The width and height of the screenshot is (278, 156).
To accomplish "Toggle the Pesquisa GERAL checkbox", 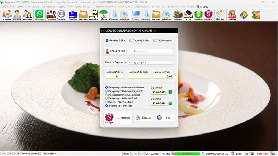I will [x=107, y=40].
